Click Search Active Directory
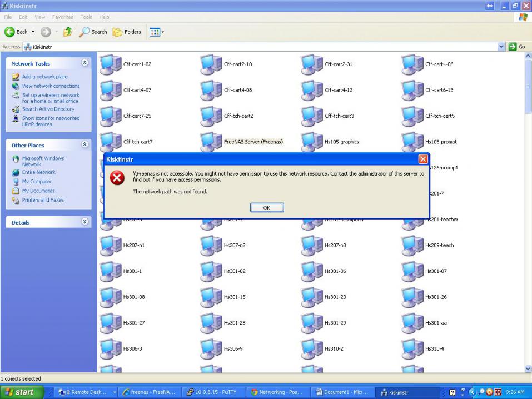Viewport: 532px width, 399px height. 48,109
